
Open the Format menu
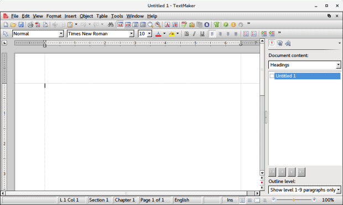pos(54,16)
